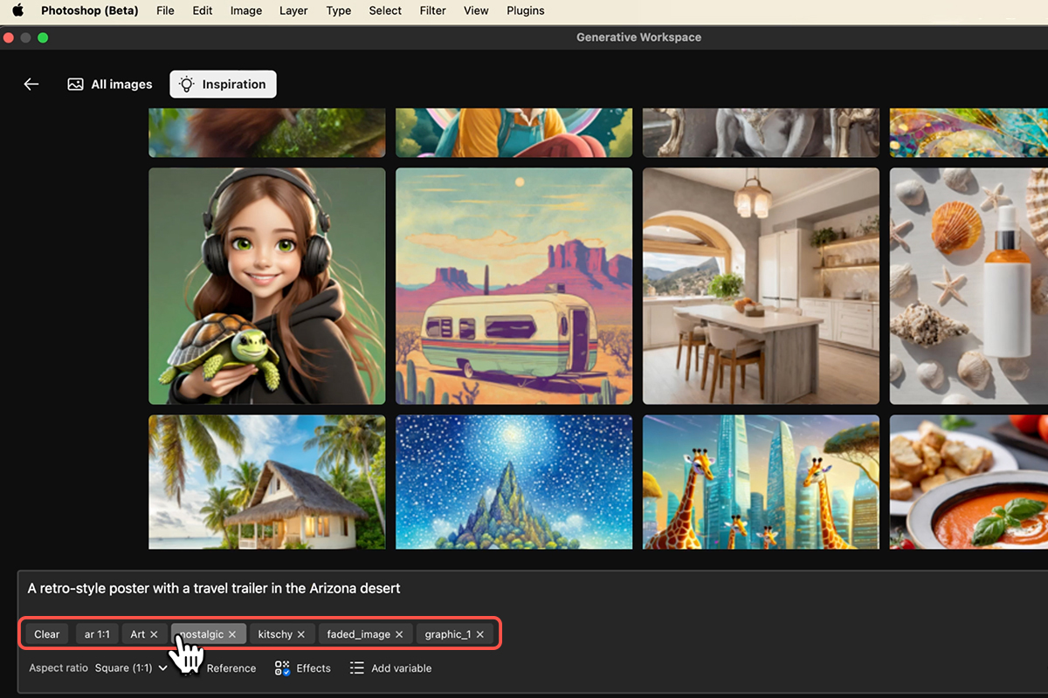Open the File menu

[165, 10]
